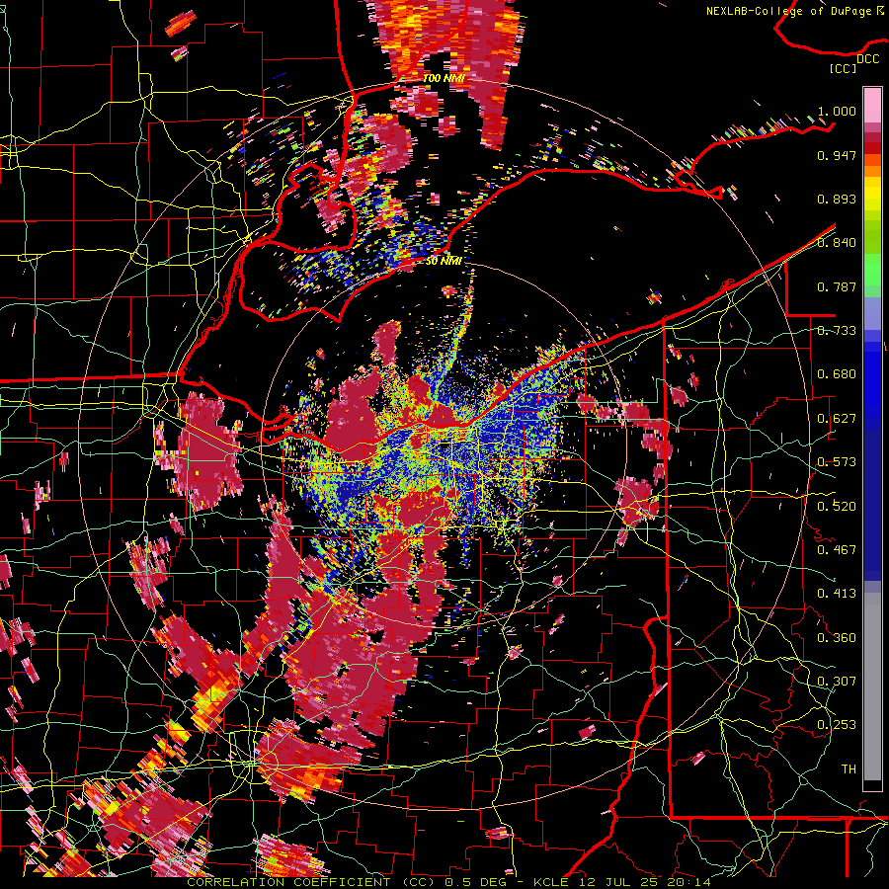Select the 0.520 scale value

(x=837, y=506)
